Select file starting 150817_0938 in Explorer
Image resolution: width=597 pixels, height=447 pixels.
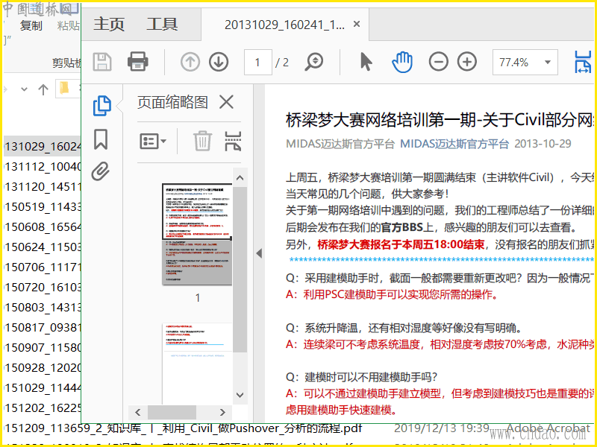(x=43, y=327)
